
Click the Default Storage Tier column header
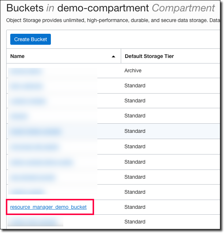[x=149, y=57]
